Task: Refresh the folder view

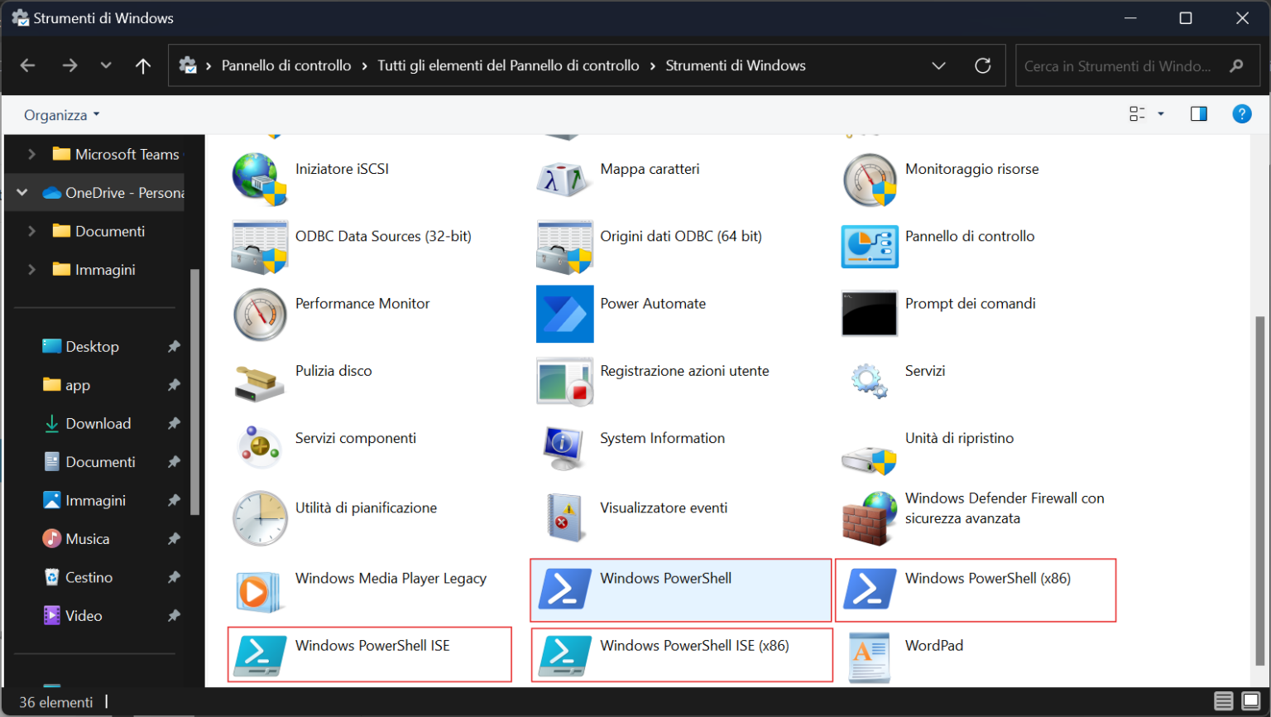Action: [x=983, y=65]
